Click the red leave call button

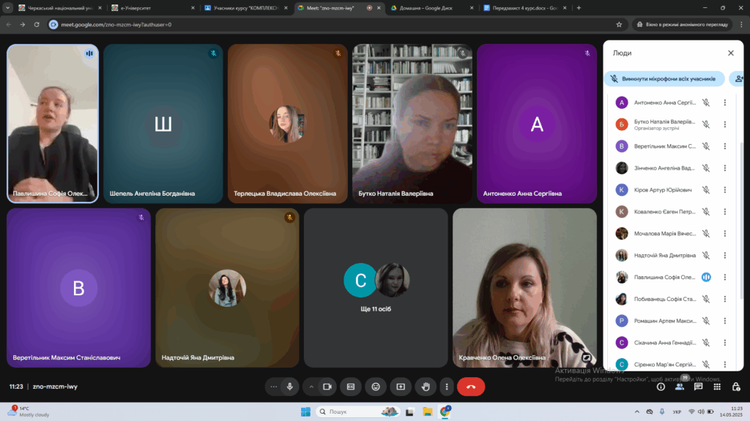[x=470, y=387]
